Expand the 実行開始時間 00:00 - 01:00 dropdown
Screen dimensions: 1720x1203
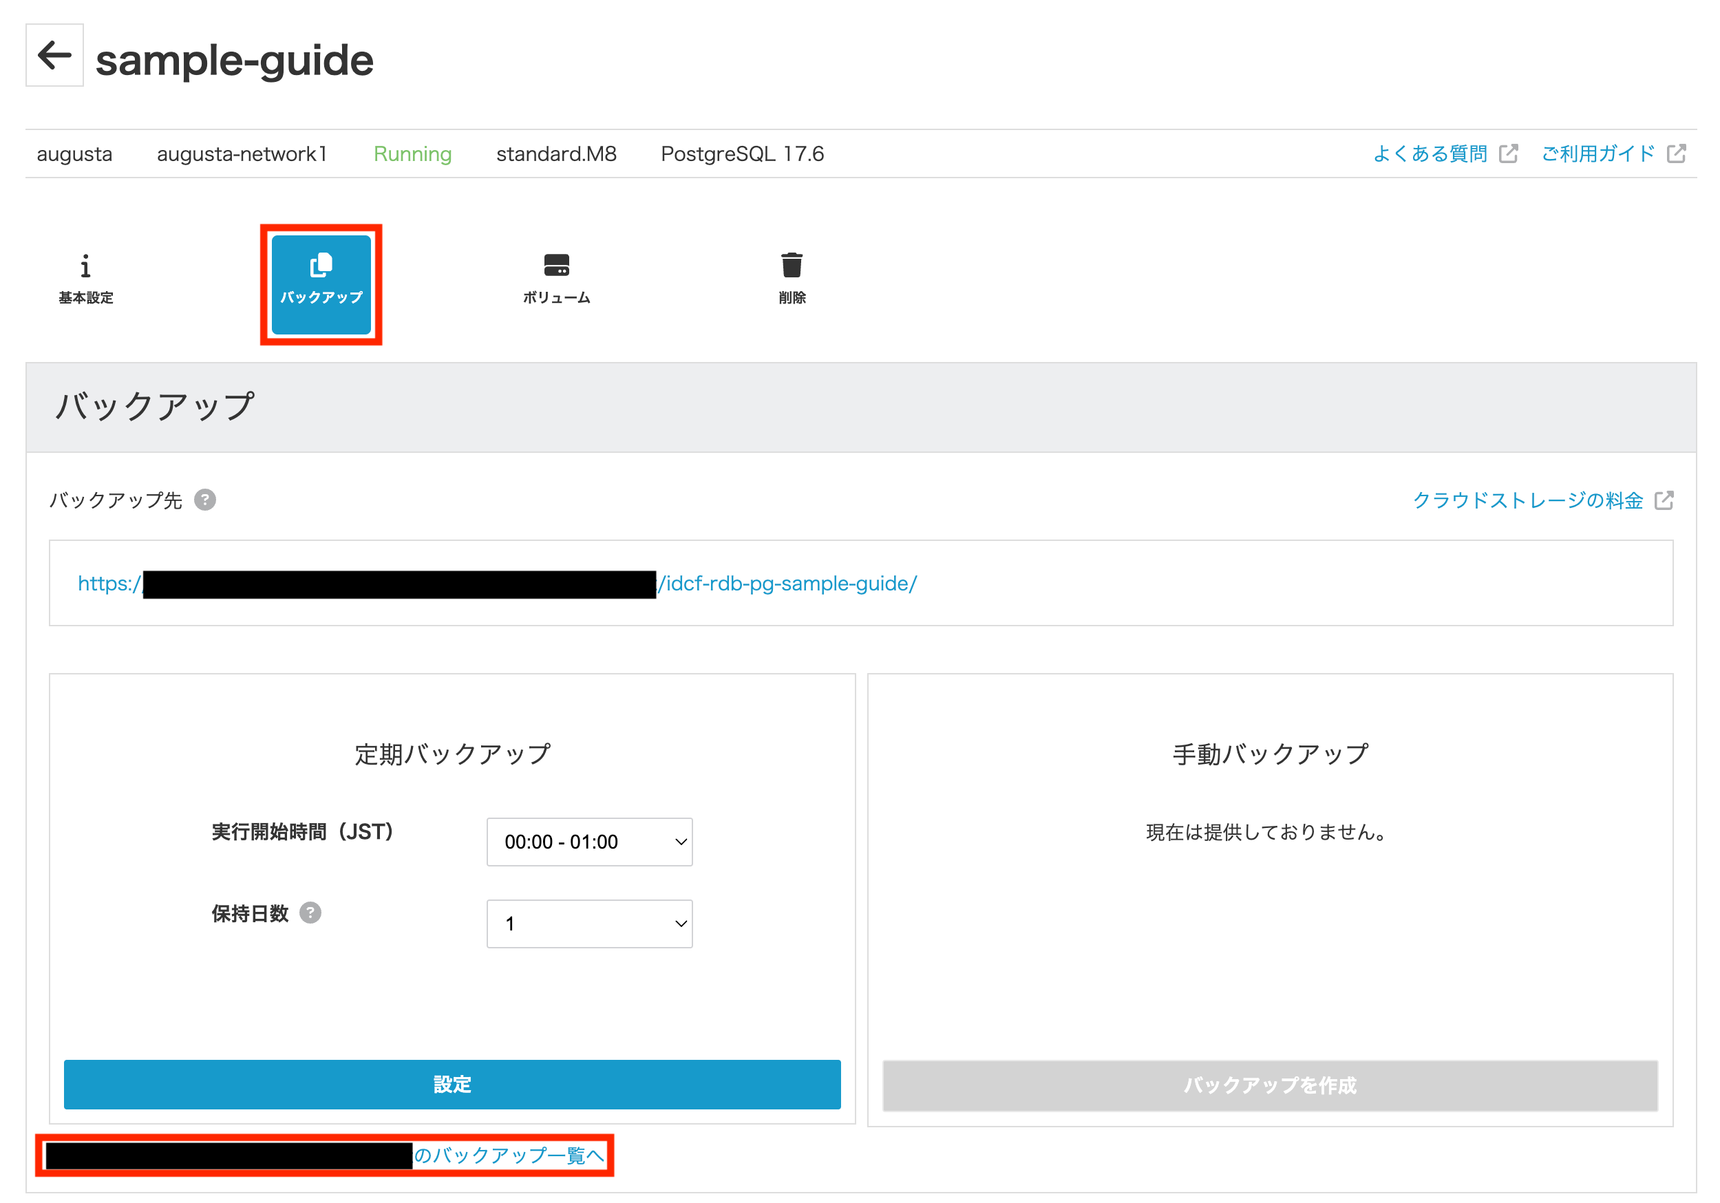[x=588, y=841]
